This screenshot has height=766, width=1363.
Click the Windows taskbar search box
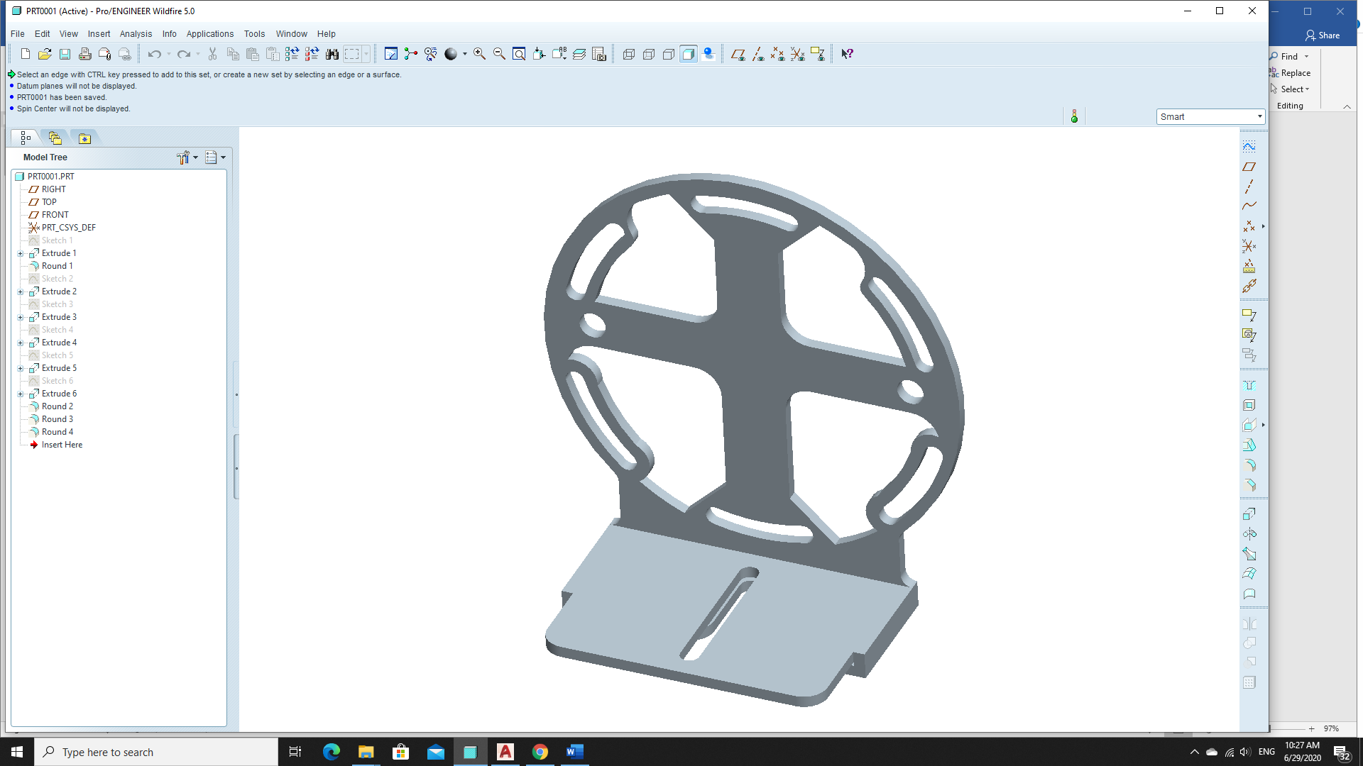tap(156, 752)
